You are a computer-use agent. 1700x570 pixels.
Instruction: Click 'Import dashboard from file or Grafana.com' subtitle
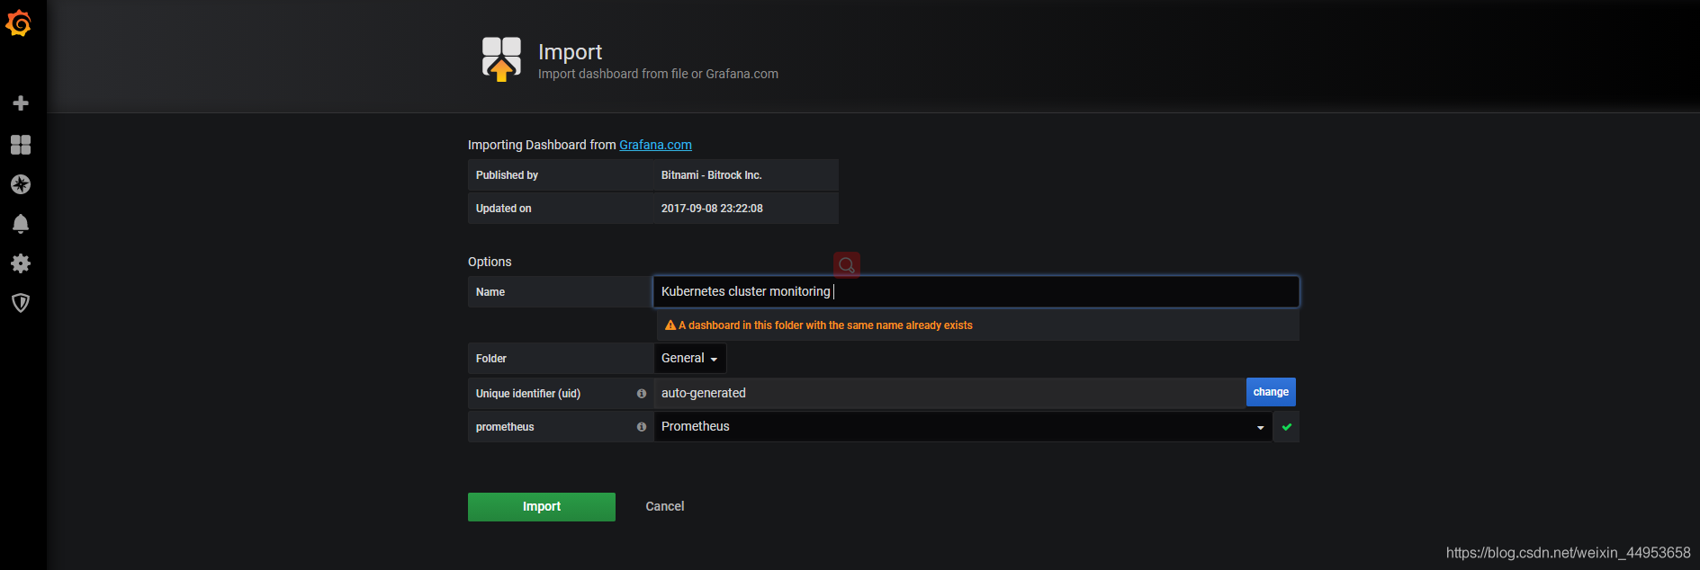pos(658,74)
